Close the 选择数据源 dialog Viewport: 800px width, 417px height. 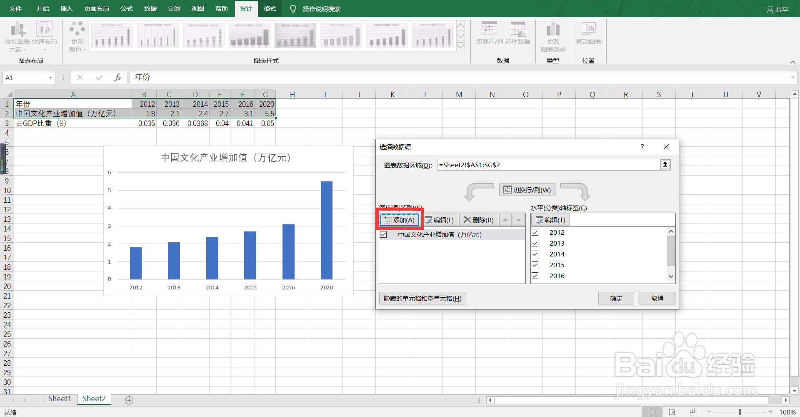point(666,147)
